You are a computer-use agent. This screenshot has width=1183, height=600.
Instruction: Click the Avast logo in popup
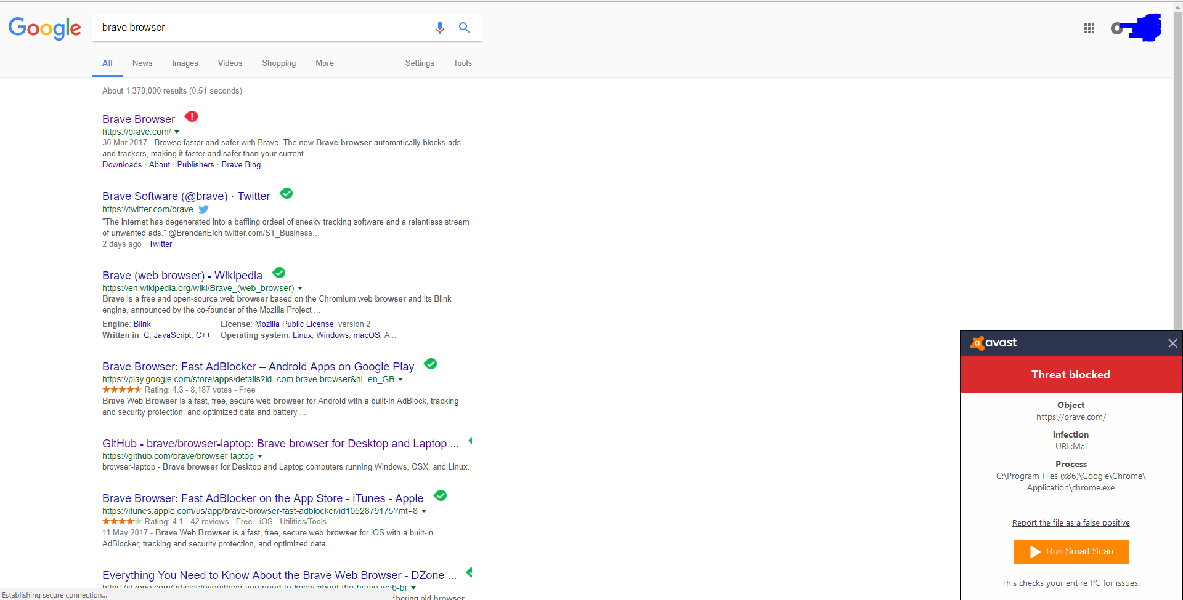click(x=993, y=343)
